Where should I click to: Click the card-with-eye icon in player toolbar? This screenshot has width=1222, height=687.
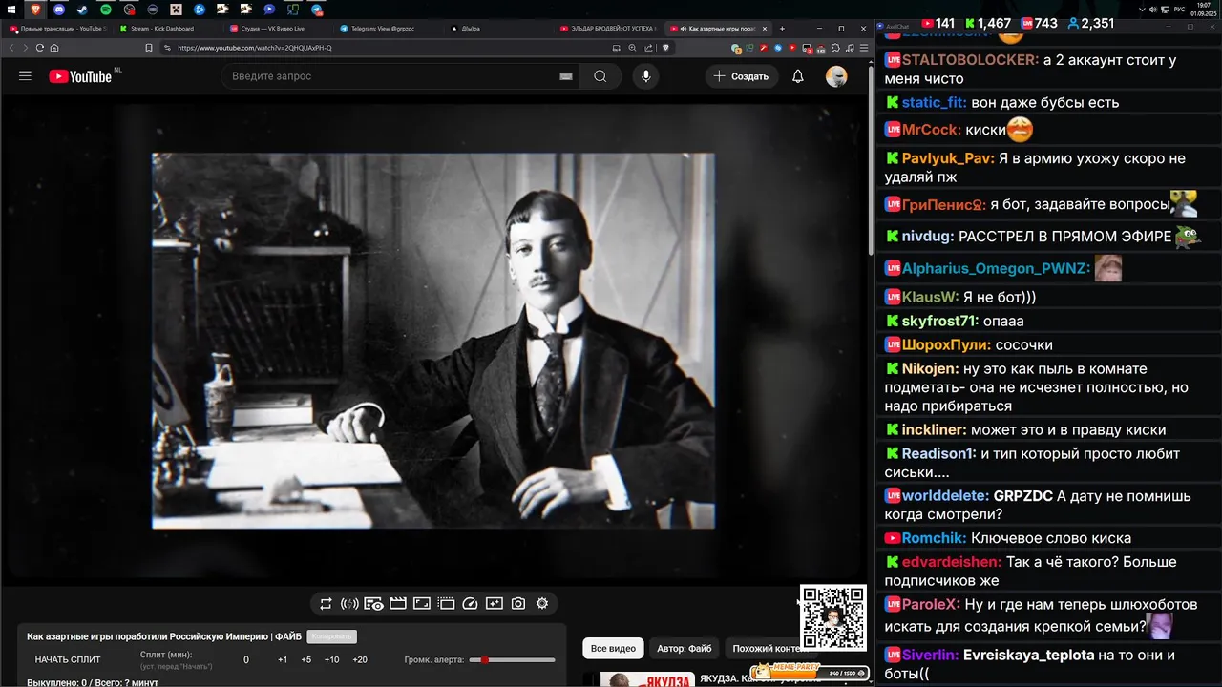click(373, 604)
